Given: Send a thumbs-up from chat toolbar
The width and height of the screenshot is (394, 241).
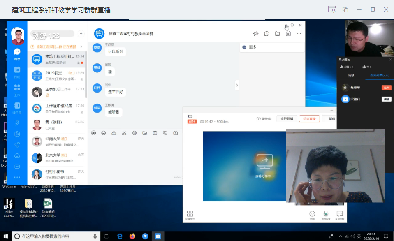Looking at the screenshot, I should [x=114, y=133].
